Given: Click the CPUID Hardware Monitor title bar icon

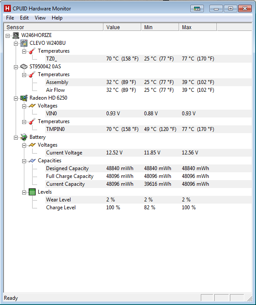Looking at the screenshot, I should click(7, 9).
